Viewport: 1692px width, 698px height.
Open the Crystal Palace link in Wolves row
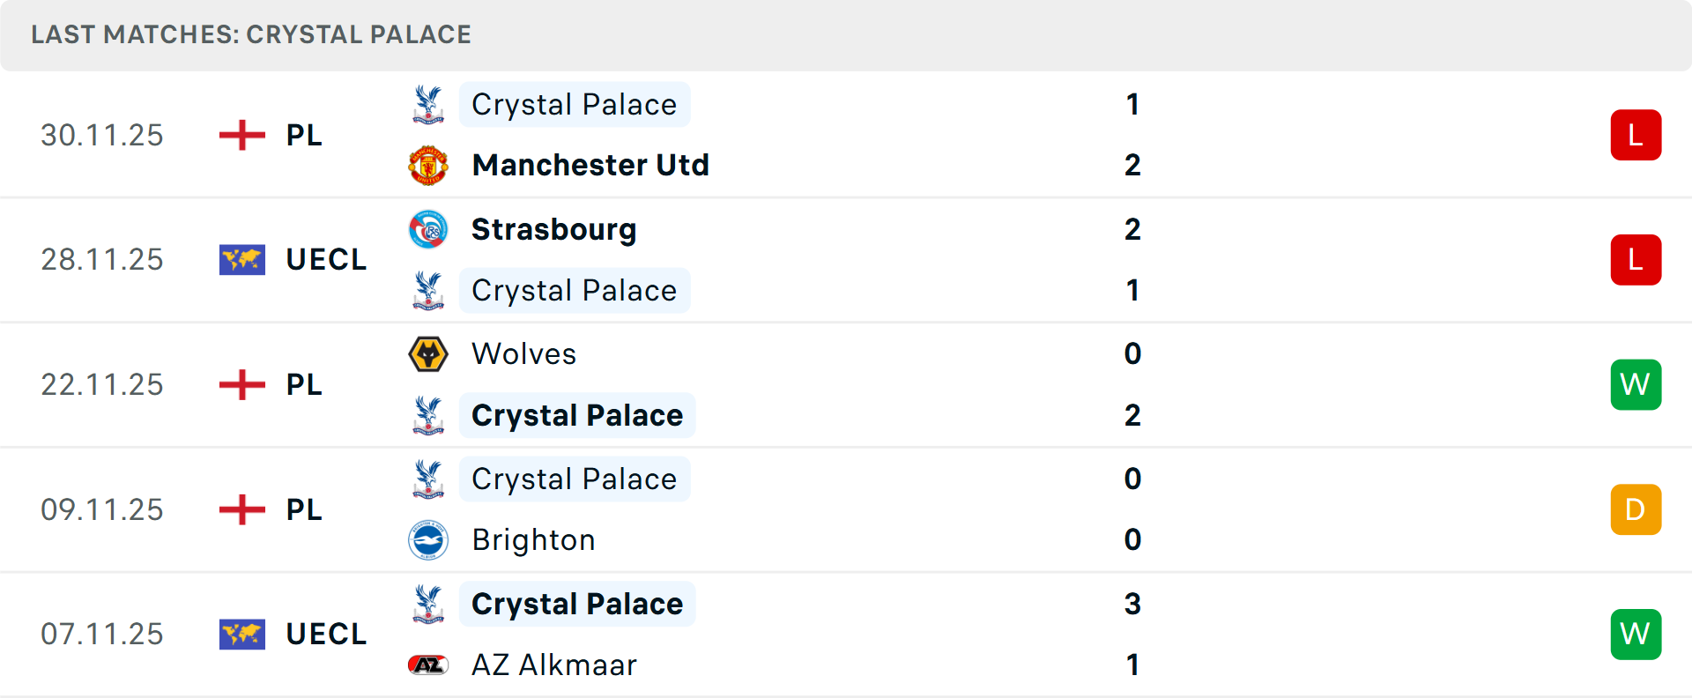coord(577,414)
